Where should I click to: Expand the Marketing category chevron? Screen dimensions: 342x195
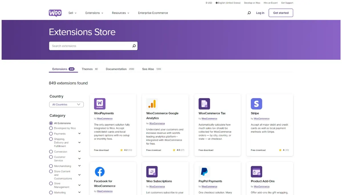(80, 192)
